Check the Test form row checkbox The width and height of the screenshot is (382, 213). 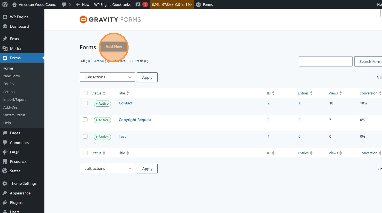point(85,136)
